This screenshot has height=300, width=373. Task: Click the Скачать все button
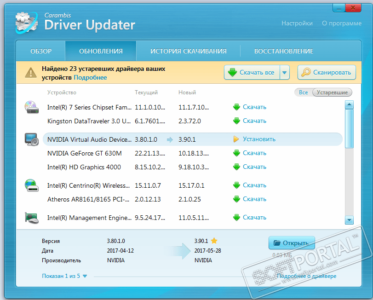point(252,72)
